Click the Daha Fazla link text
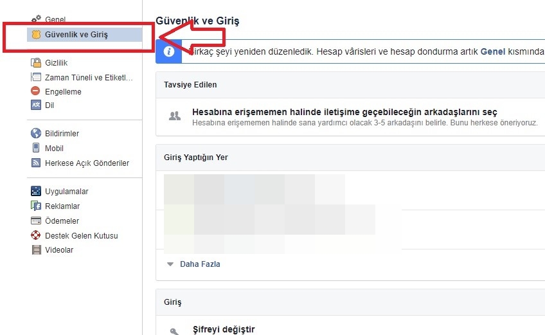Viewport: 545px width, 335px height. coord(200,264)
